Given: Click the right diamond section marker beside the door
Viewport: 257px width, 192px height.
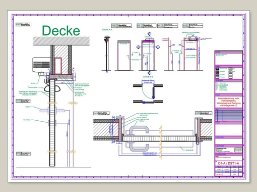Looking at the screenshot, I should pyautogui.click(x=158, y=47).
